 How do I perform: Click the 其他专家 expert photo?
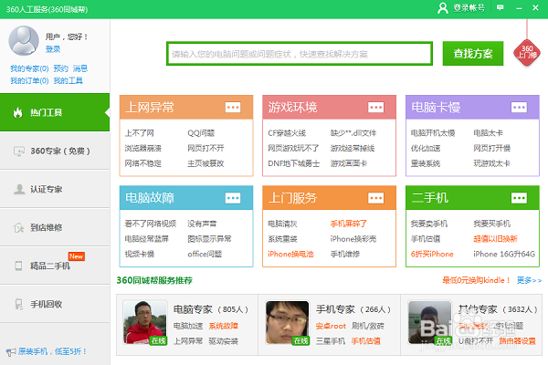[430, 323]
